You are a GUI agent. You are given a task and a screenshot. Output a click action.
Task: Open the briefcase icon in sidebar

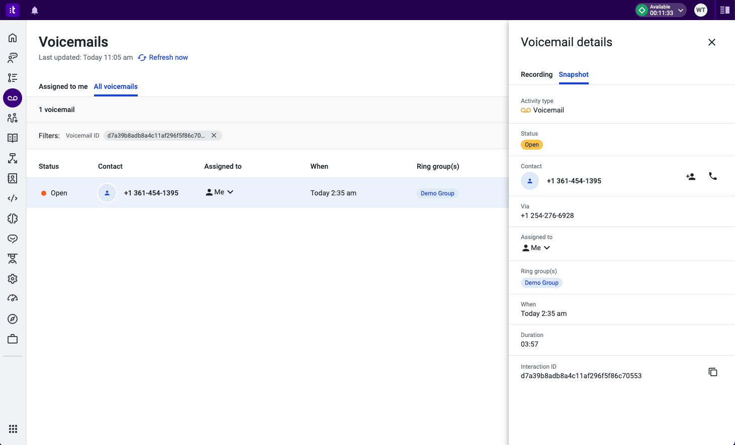pyautogui.click(x=13, y=339)
